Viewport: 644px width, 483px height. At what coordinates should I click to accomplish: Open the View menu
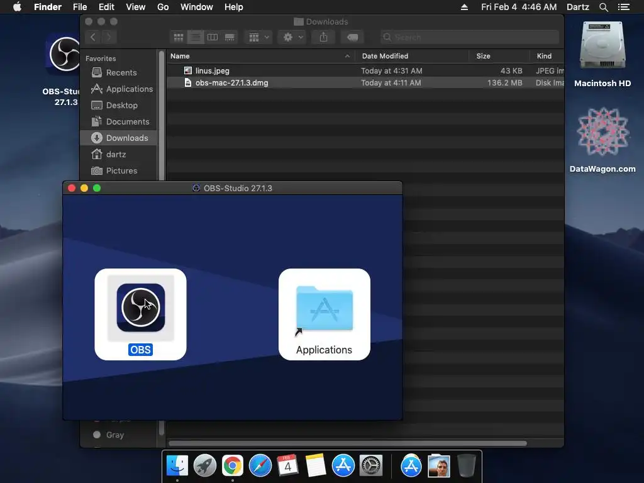pyautogui.click(x=136, y=7)
